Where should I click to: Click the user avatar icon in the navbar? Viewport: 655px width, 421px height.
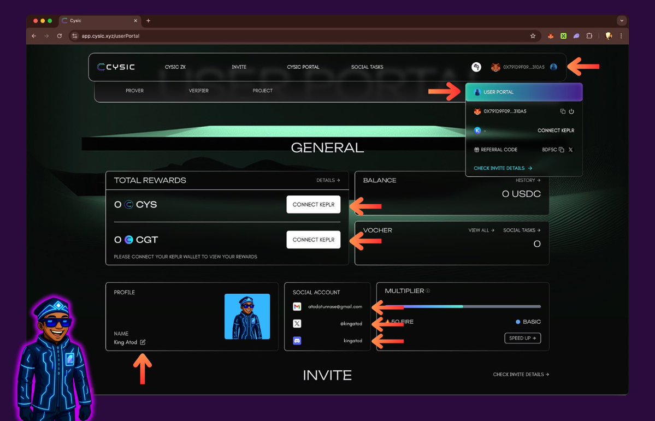coord(553,67)
